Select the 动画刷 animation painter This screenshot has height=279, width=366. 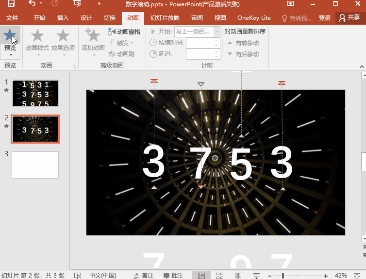pyautogui.click(x=121, y=54)
